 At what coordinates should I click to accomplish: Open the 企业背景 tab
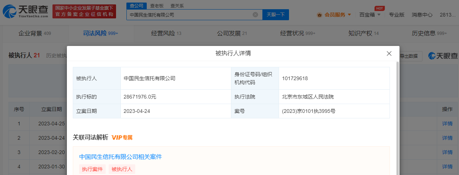(35, 33)
